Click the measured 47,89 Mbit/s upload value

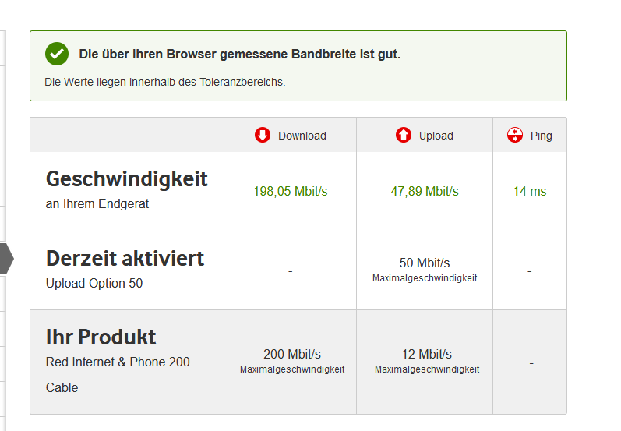pos(424,191)
